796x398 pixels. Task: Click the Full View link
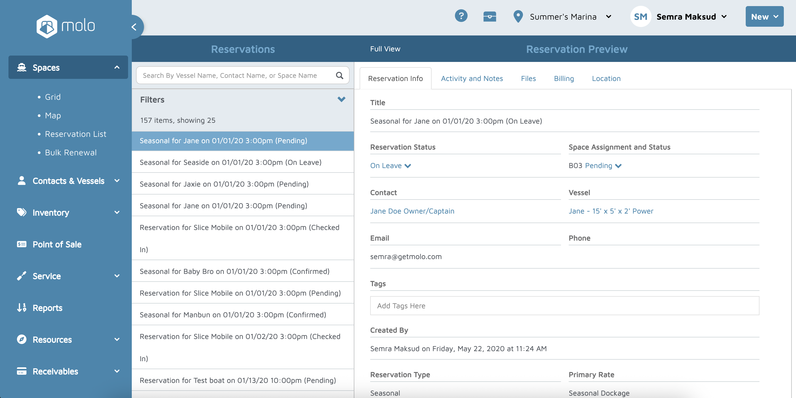tap(385, 49)
